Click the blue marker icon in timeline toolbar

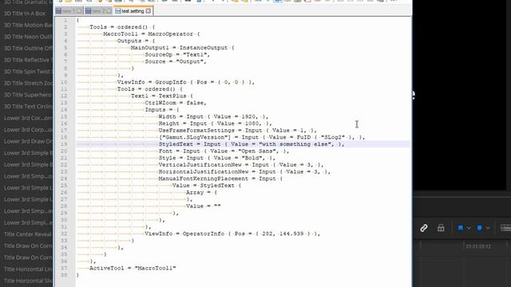point(479,228)
